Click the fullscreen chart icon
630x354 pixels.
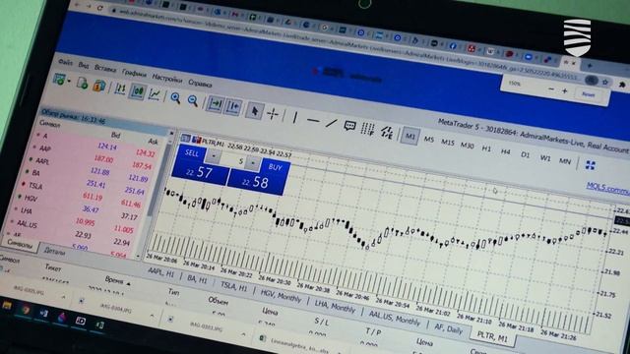point(590,165)
